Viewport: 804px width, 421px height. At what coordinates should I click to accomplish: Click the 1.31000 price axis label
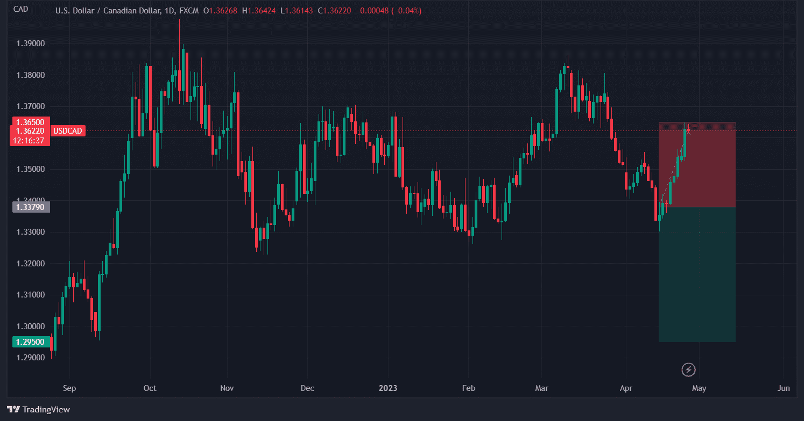click(x=30, y=295)
